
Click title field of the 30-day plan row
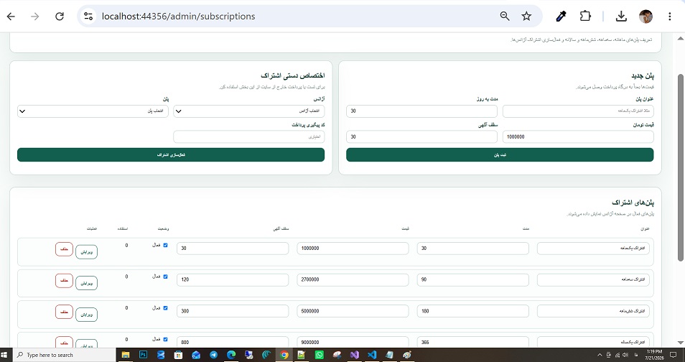coord(593,249)
